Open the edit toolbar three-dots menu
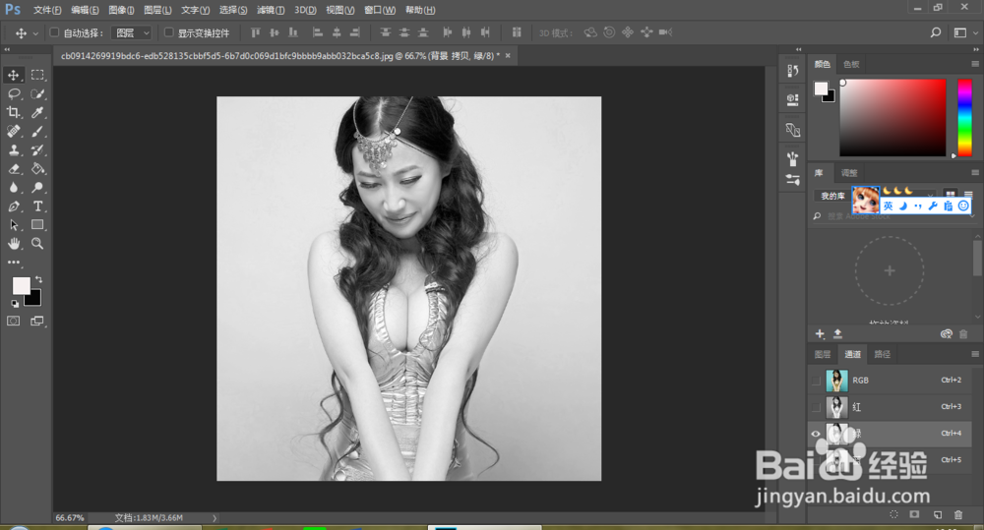This screenshot has width=984, height=530. [x=13, y=263]
